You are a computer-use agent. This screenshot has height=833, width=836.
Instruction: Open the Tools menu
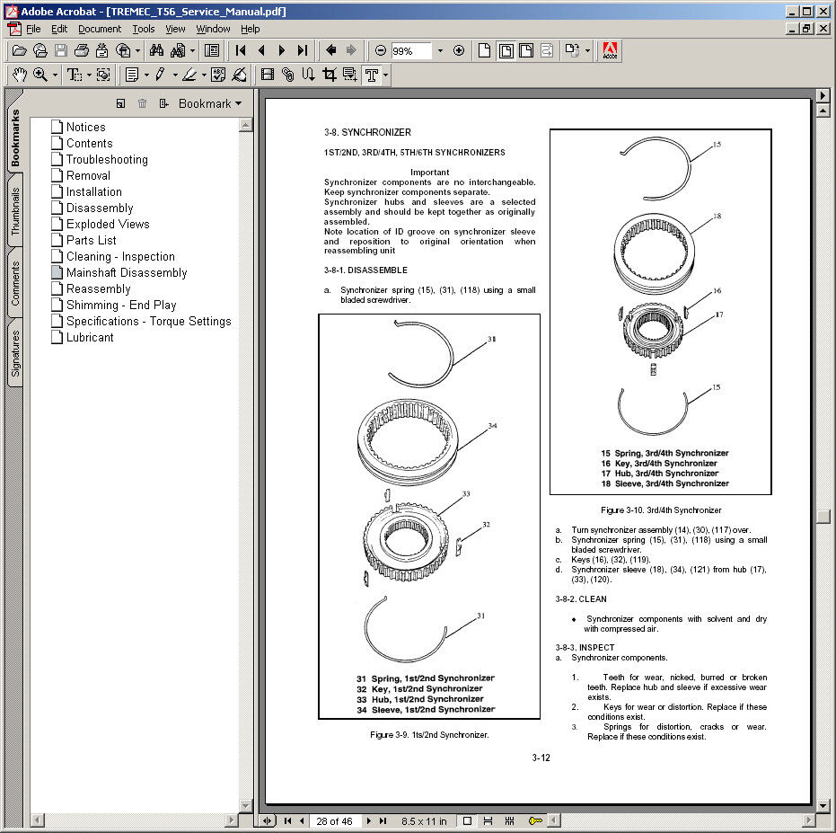[144, 29]
